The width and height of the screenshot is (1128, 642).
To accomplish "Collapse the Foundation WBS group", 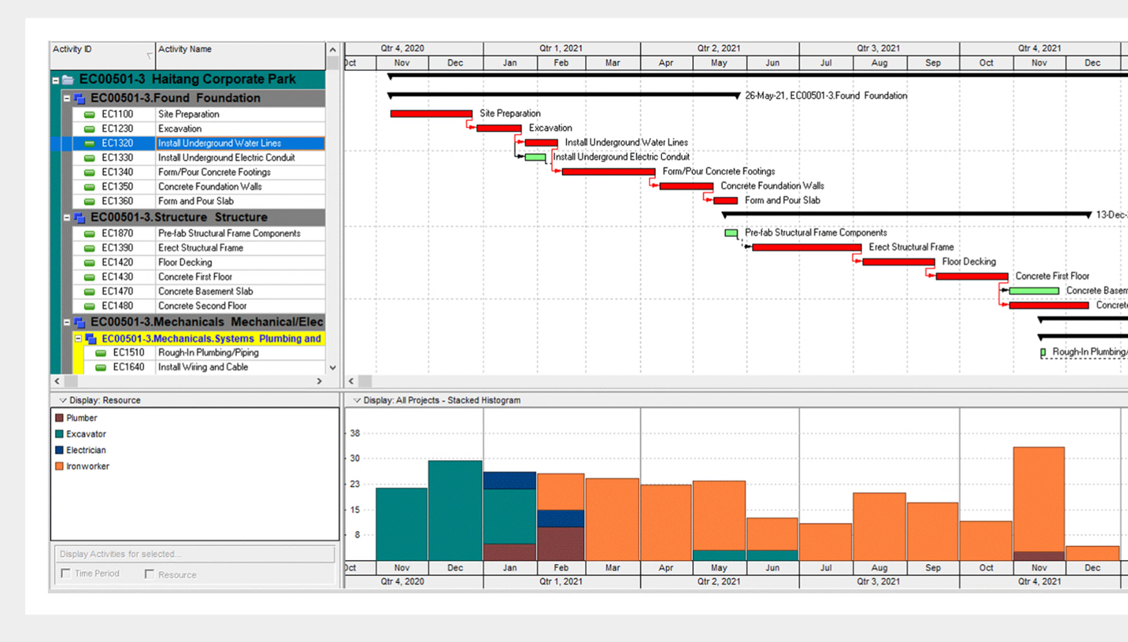I will (x=67, y=99).
